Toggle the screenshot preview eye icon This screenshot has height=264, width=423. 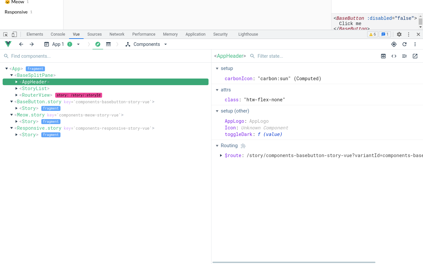(x=383, y=56)
